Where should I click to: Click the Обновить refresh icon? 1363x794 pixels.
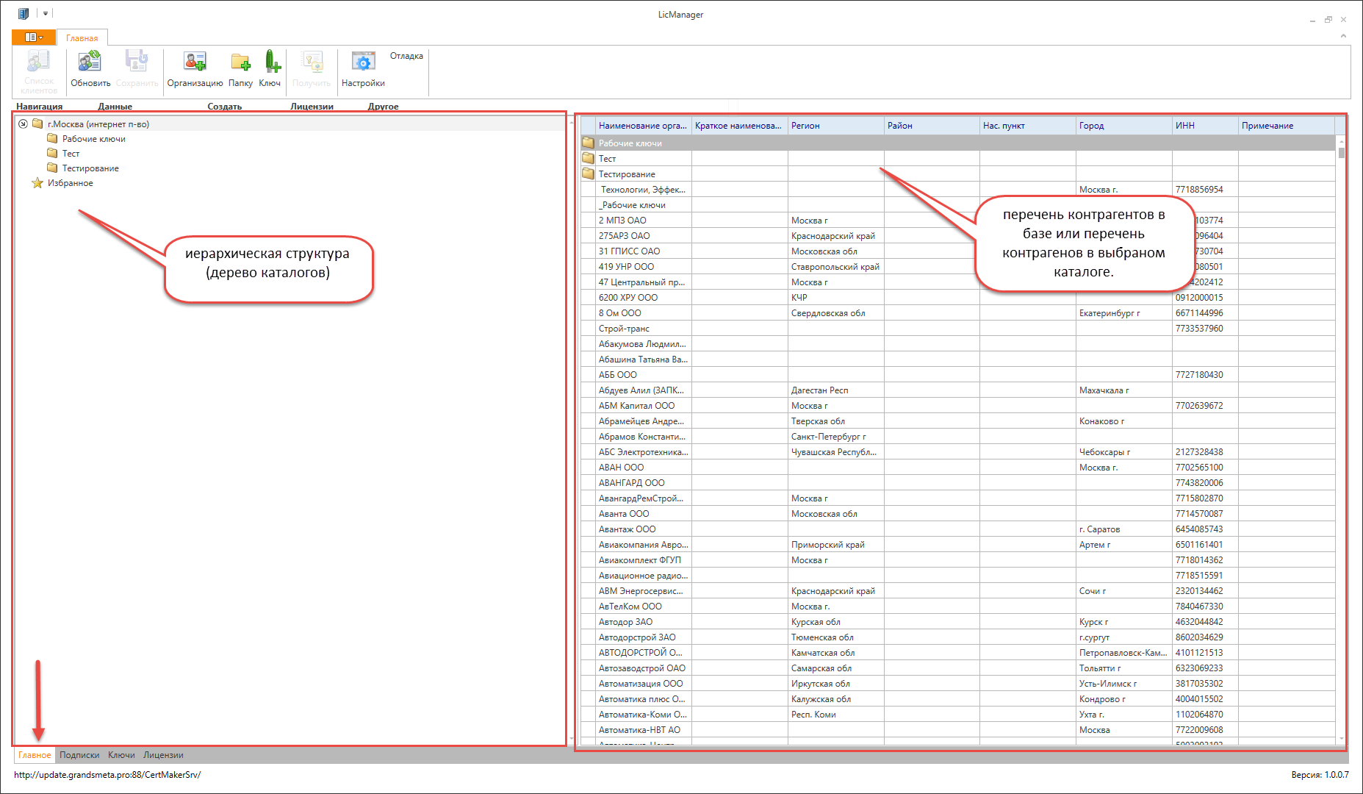point(90,62)
